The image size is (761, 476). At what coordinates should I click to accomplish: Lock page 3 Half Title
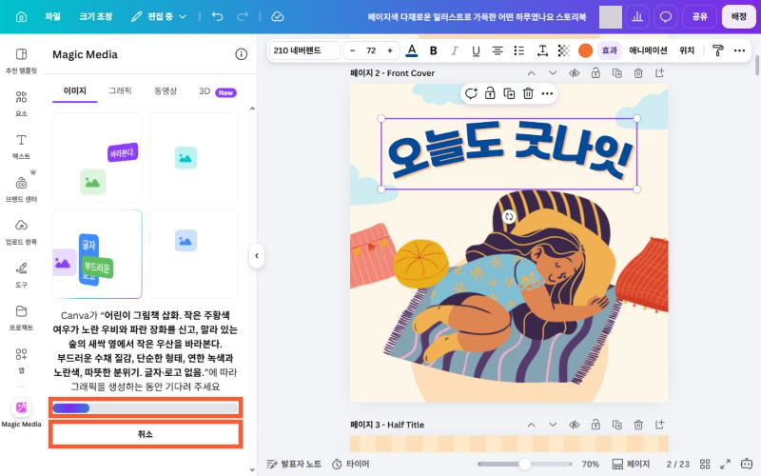(x=595, y=425)
